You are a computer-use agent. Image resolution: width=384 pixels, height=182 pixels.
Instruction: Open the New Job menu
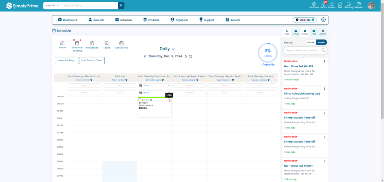(x=96, y=20)
